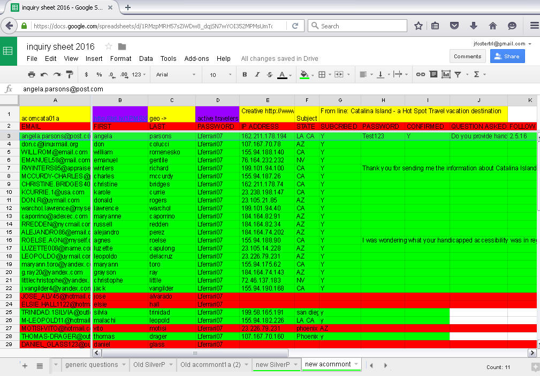Open the all sheets list icon
This screenshot has height=376, width=540.
pos(40,365)
